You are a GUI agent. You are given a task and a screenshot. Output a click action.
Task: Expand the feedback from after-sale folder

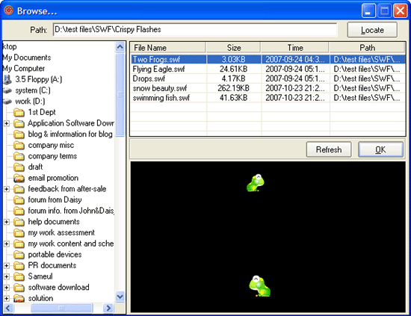point(7,189)
